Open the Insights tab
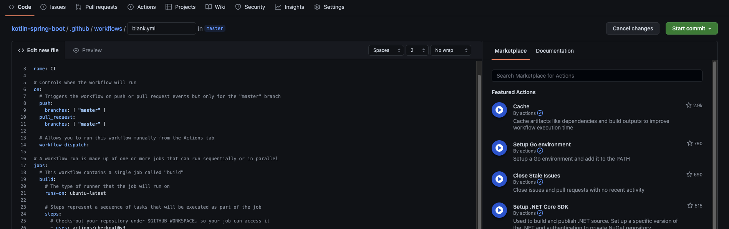 click(x=290, y=7)
